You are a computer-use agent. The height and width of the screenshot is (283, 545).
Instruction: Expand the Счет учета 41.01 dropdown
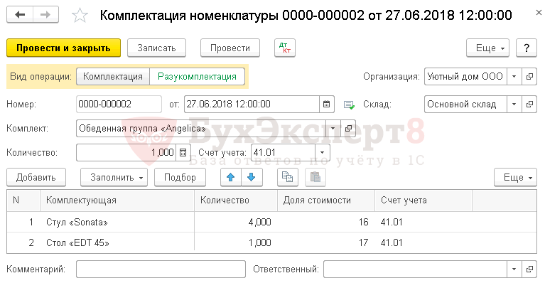point(322,152)
